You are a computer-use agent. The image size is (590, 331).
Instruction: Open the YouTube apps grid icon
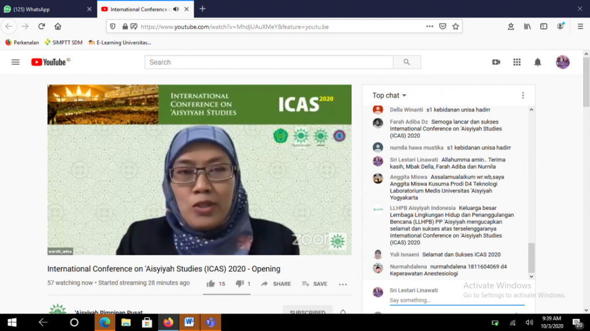point(517,62)
